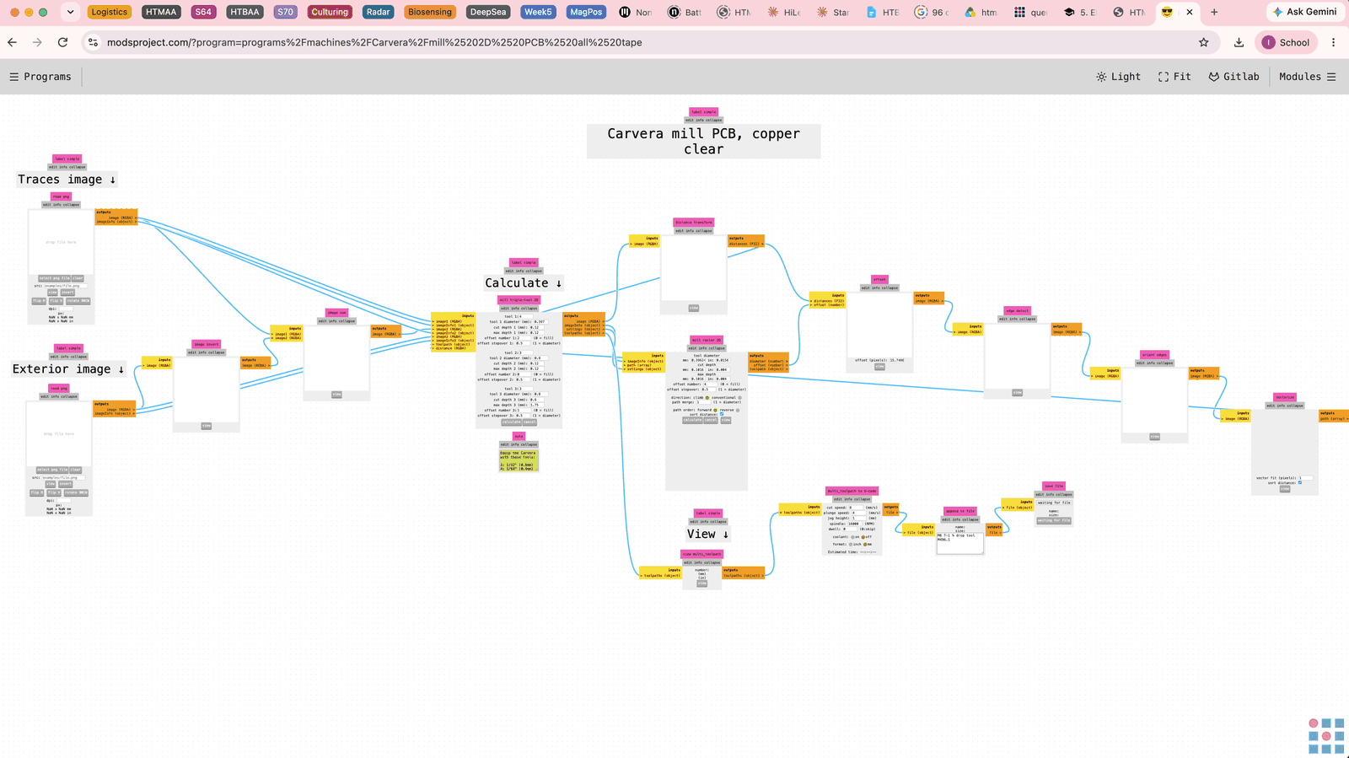Screen dimensions: 1349x758
Task: Click the site information icon in address bar
Action: pyautogui.click(x=94, y=42)
